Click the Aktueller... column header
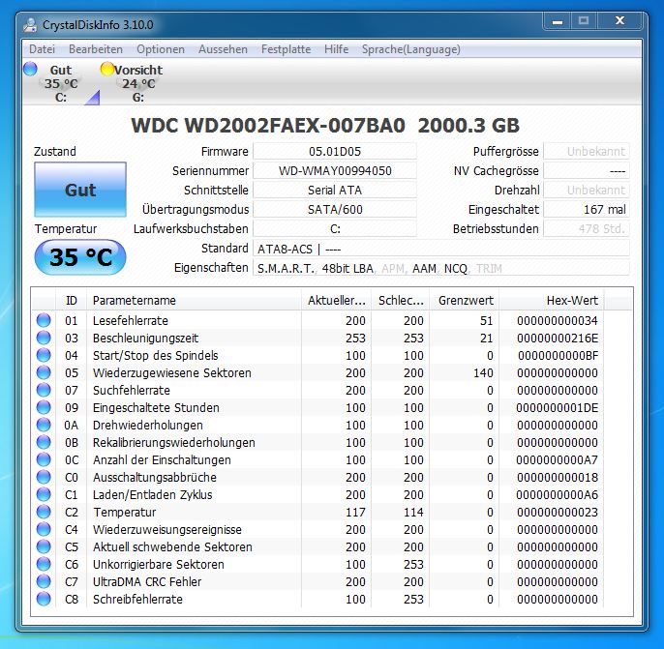This screenshot has width=664, height=649. (336, 301)
